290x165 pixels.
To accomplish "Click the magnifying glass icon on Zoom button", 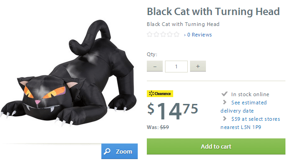I will coord(107,151).
